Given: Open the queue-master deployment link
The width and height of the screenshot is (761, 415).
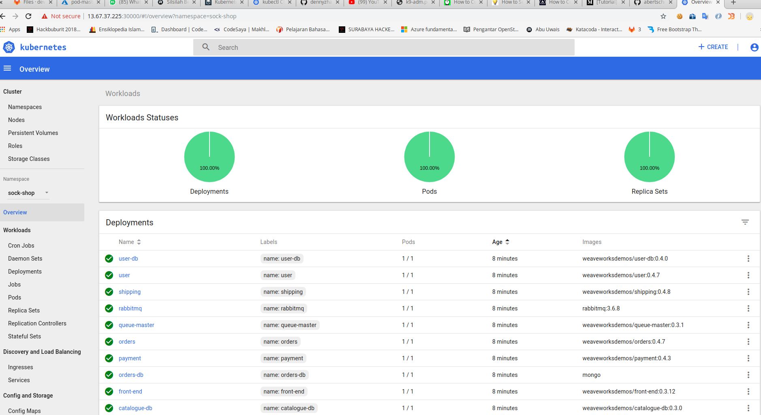Looking at the screenshot, I should pyautogui.click(x=137, y=325).
